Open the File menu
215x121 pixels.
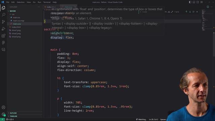[x=7, y=2]
